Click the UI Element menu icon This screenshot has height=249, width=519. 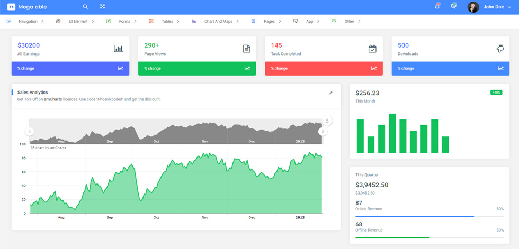coord(58,21)
